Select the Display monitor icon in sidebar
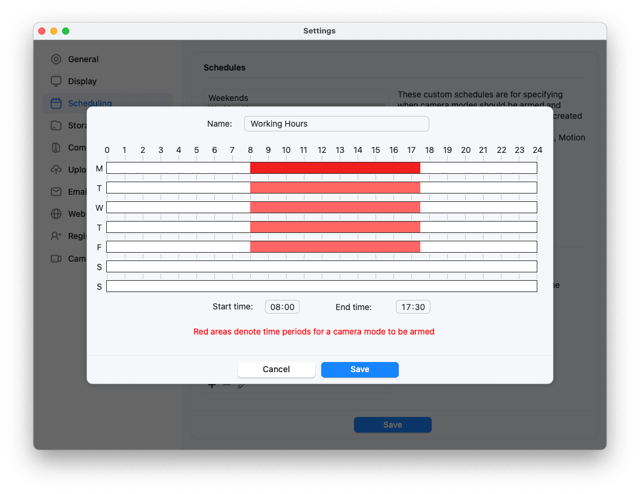 56,81
